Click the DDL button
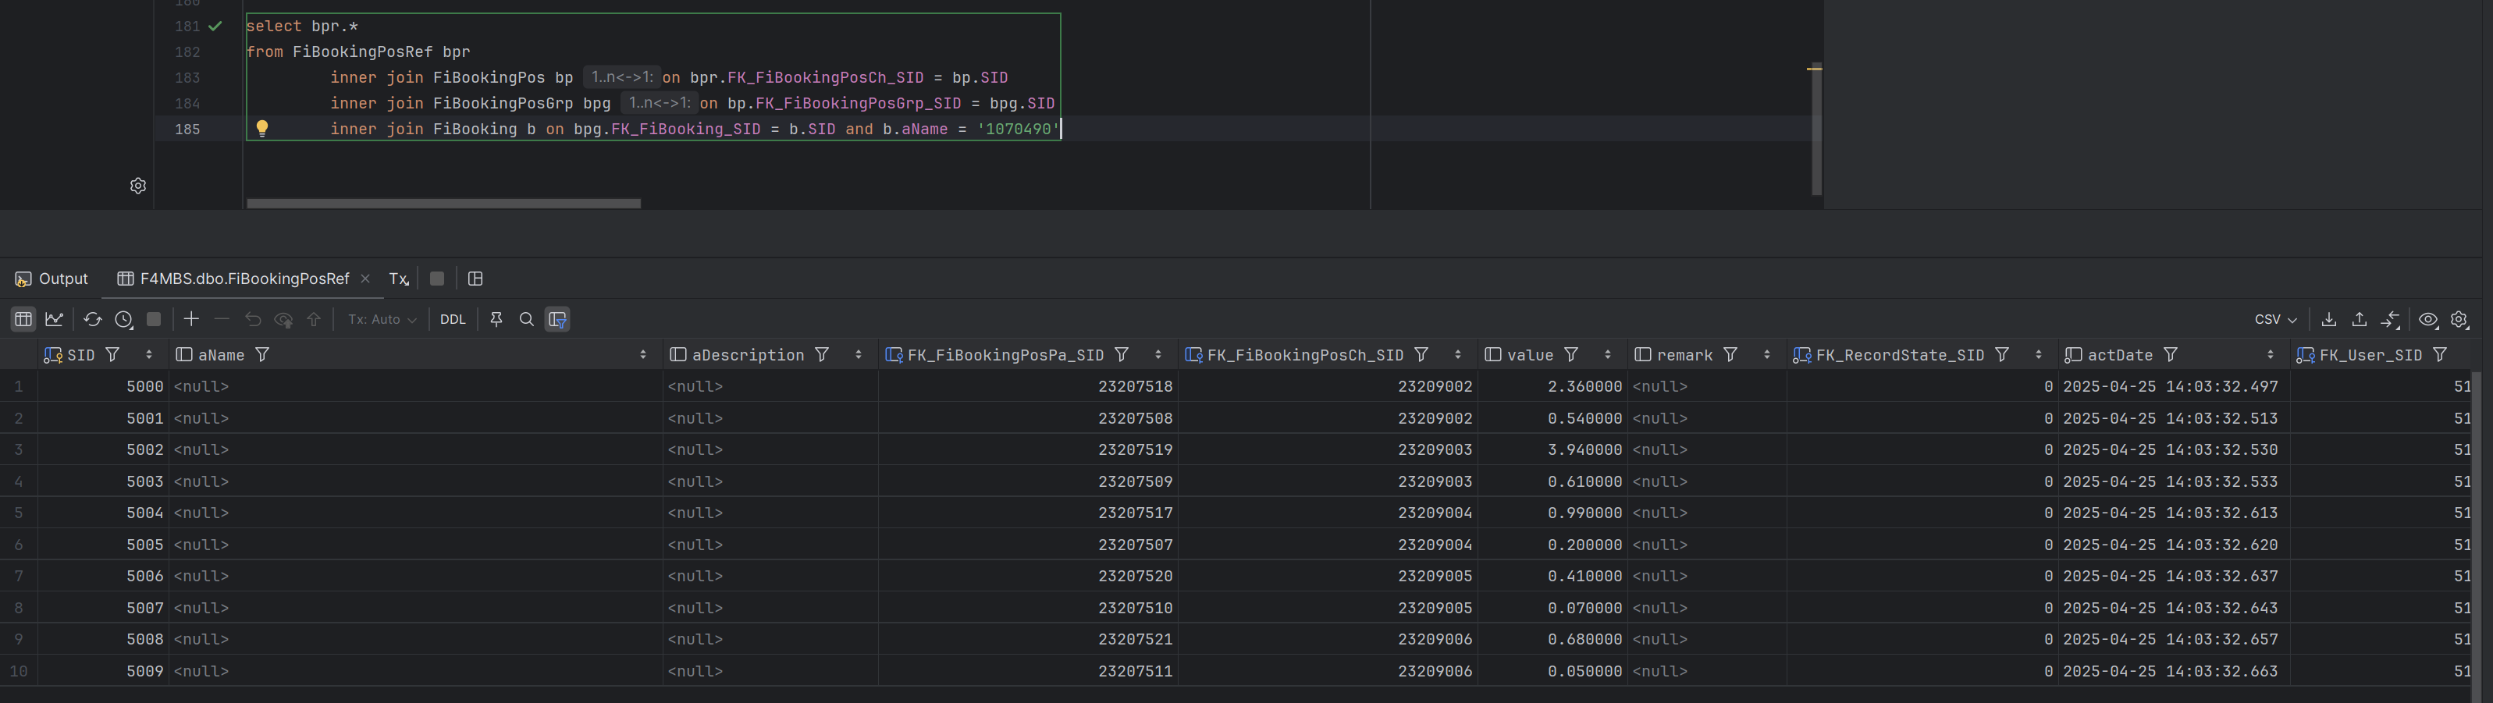 [453, 319]
